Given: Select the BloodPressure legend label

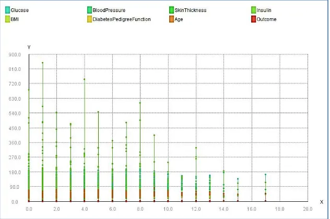Looking at the screenshot, I should click(x=109, y=10).
